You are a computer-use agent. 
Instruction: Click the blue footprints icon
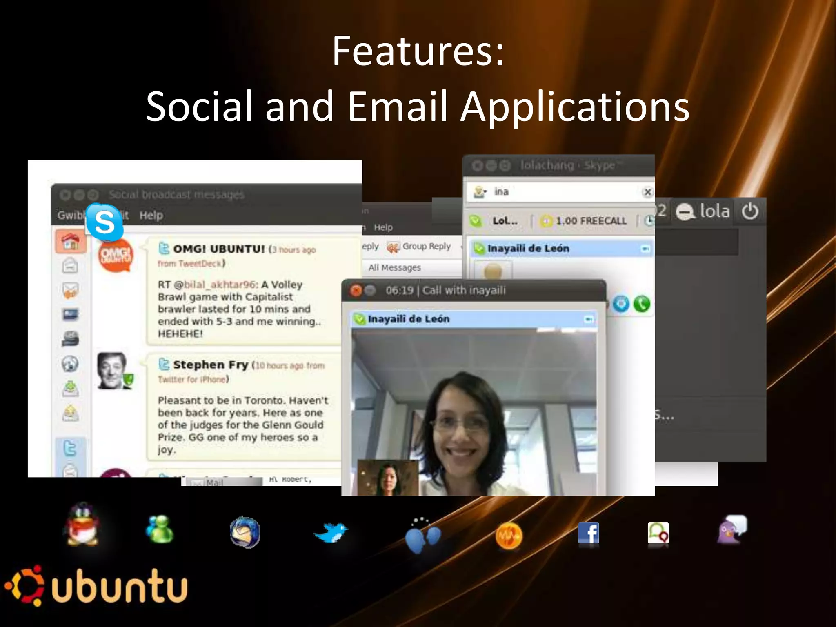[423, 536]
